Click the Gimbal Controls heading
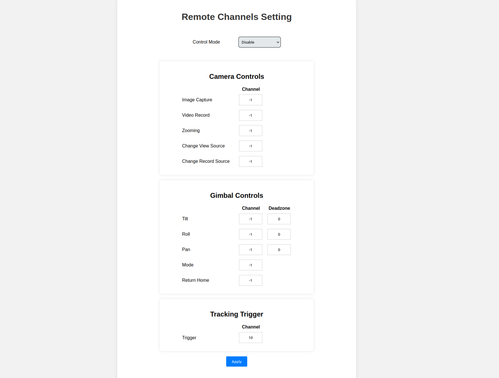Viewport: 499px width, 378px height. coord(236,196)
